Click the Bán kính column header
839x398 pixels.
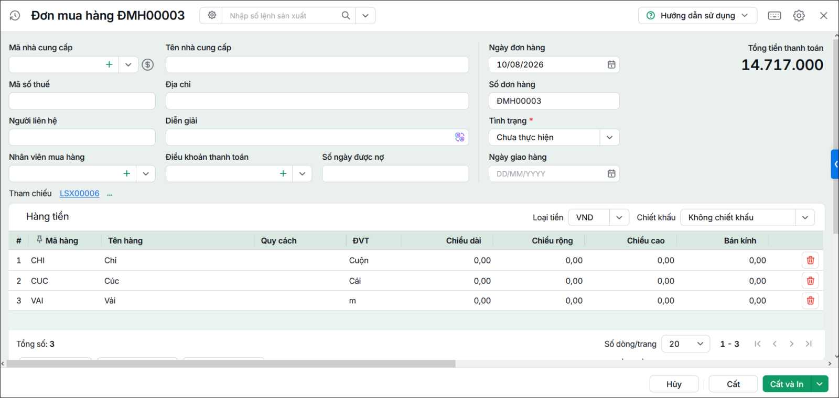pos(740,240)
